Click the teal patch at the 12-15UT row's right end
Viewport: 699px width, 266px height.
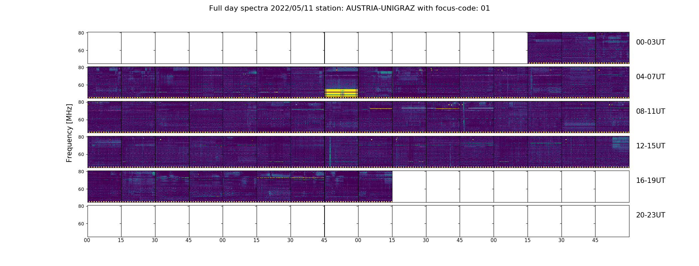pos(620,144)
